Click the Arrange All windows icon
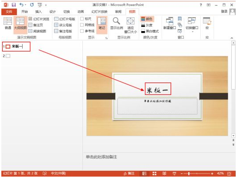 tap(180, 19)
